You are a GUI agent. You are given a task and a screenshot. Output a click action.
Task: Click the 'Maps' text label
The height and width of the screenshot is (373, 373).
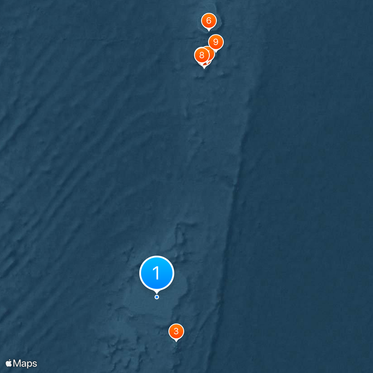coord(25,364)
